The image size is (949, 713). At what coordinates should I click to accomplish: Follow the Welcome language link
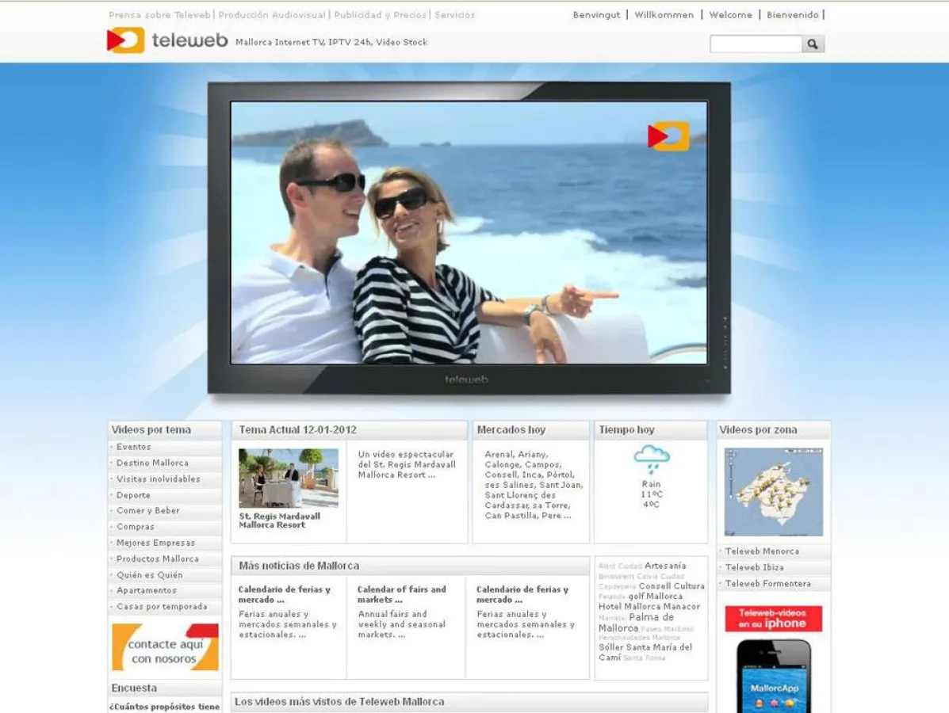coord(730,14)
